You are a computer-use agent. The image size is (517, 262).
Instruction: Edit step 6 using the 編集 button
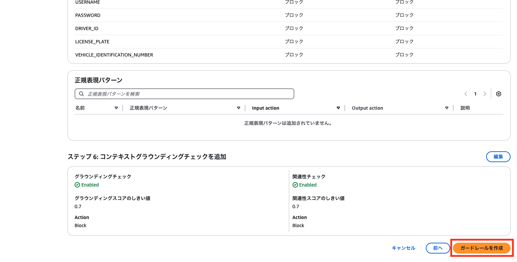coord(498,157)
